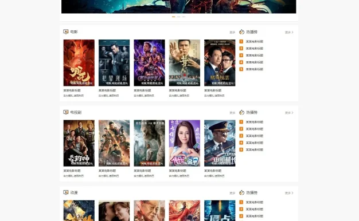Switch to the second carousel dot
This screenshot has width=359, height=221.
point(178,17)
